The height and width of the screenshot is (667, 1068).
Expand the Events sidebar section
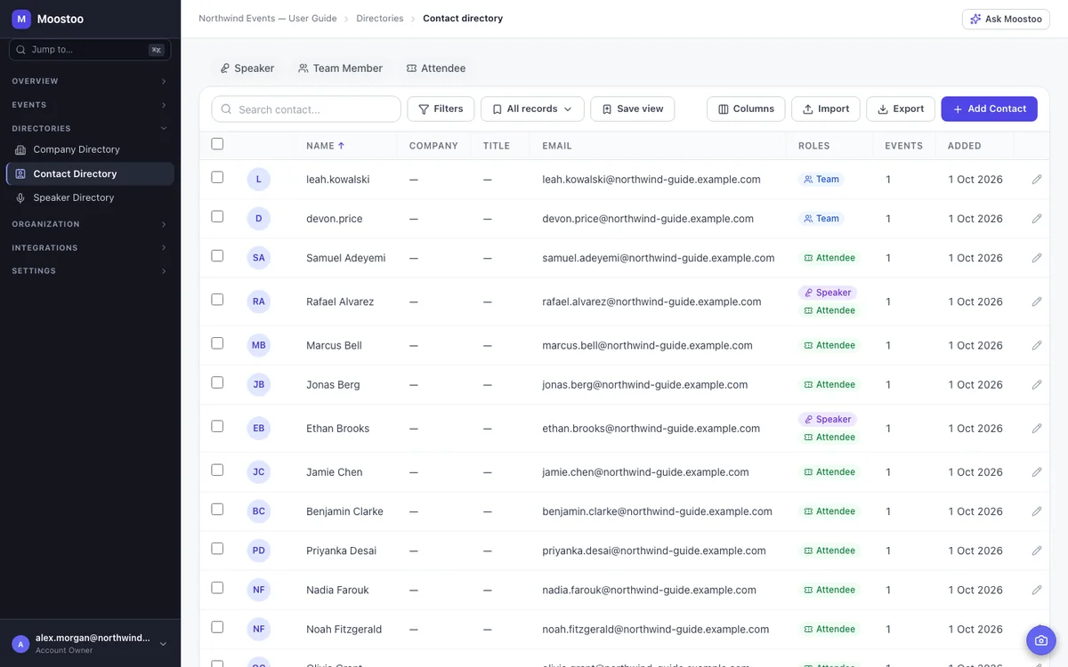89,105
